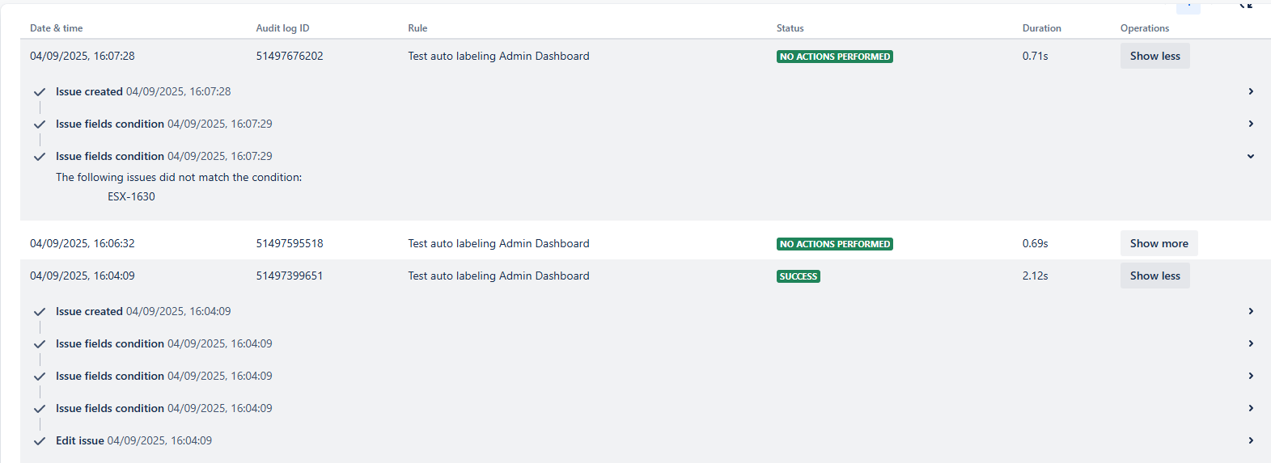Screen dimensions: 1271x463
Task: Click date 04/09/2025, 16:06:32
Action: point(83,243)
